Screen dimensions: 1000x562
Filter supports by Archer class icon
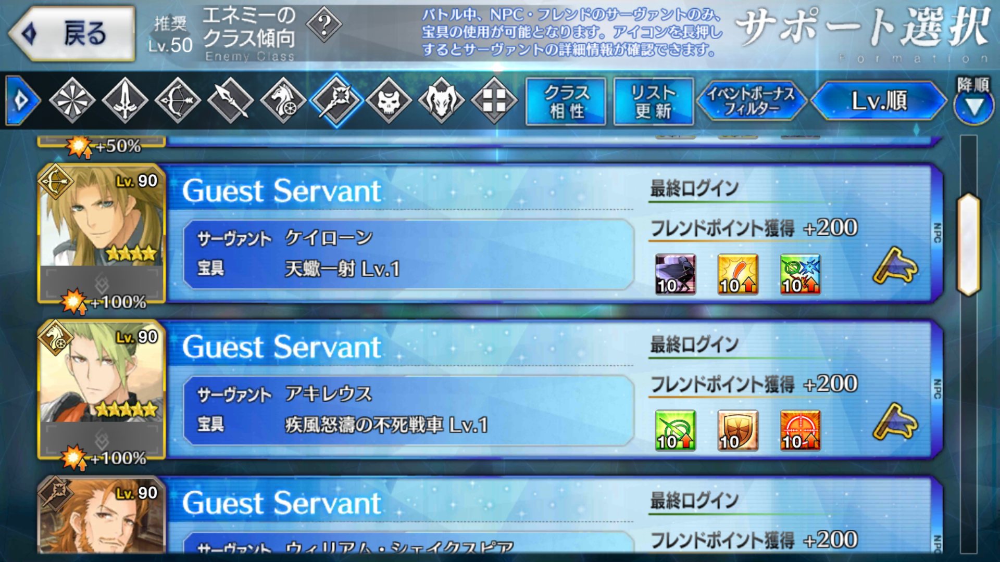click(x=178, y=100)
